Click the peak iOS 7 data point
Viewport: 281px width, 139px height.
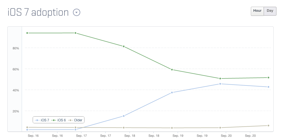click(220, 84)
